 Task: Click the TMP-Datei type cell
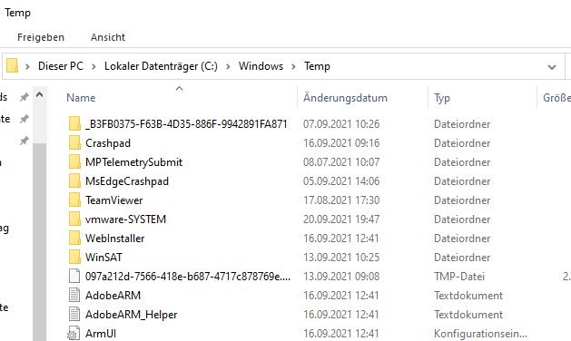point(459,277)
